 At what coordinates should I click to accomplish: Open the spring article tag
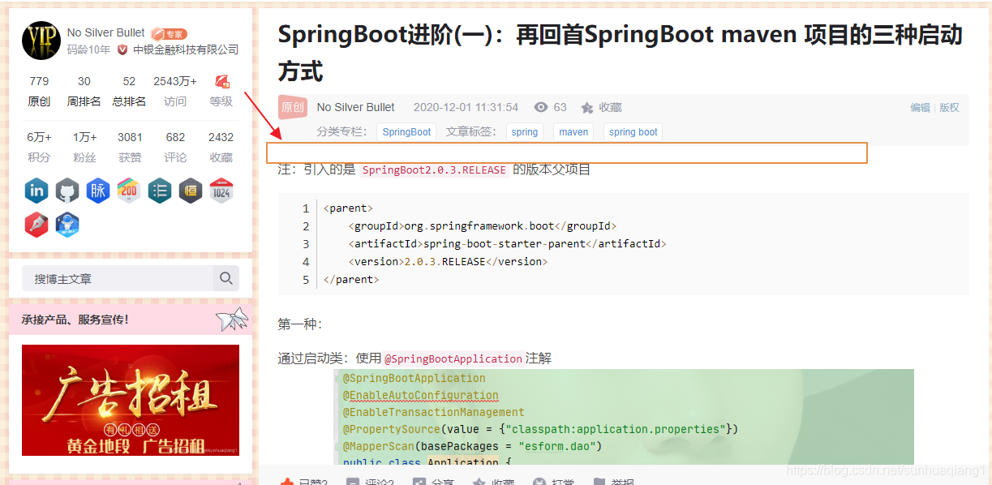click(525, 132)
